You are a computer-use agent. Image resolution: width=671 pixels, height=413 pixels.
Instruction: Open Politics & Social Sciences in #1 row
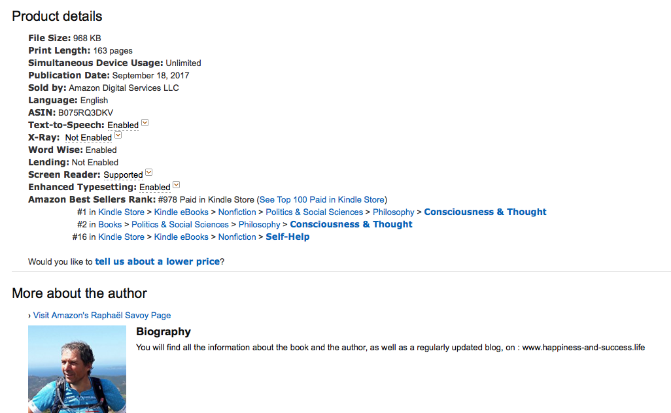click(x=314, y=212)
